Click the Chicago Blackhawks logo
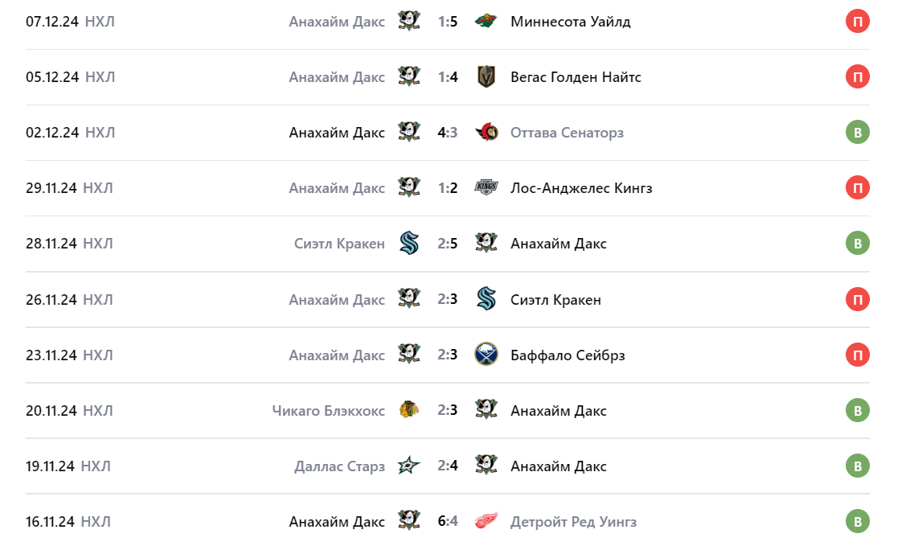Screen dimensions: 902x546 tap(409, 410)
